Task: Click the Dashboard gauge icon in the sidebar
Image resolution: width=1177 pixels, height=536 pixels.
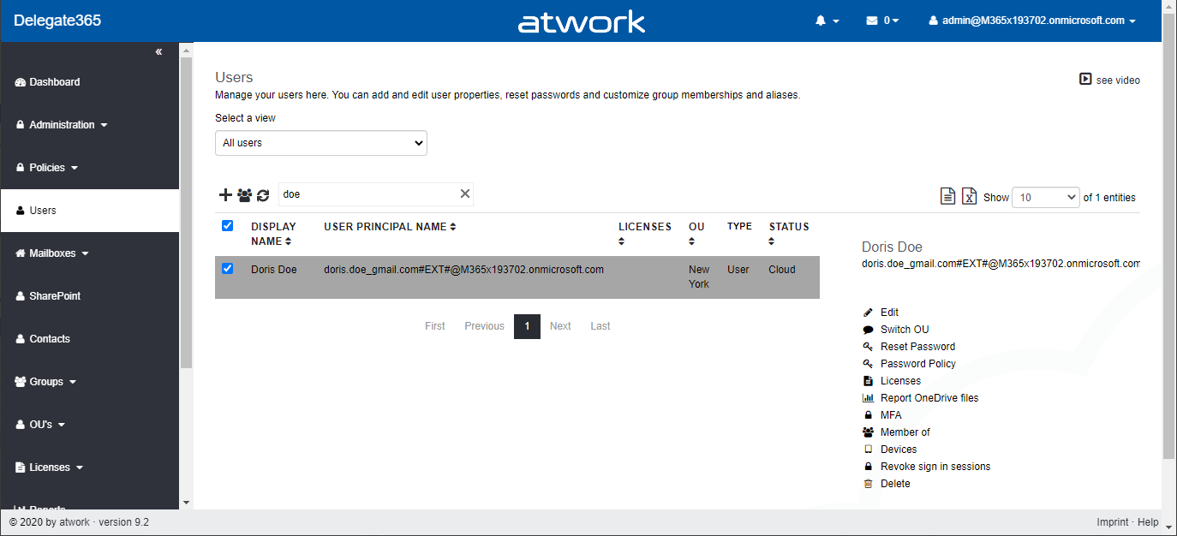Action: 21,82
